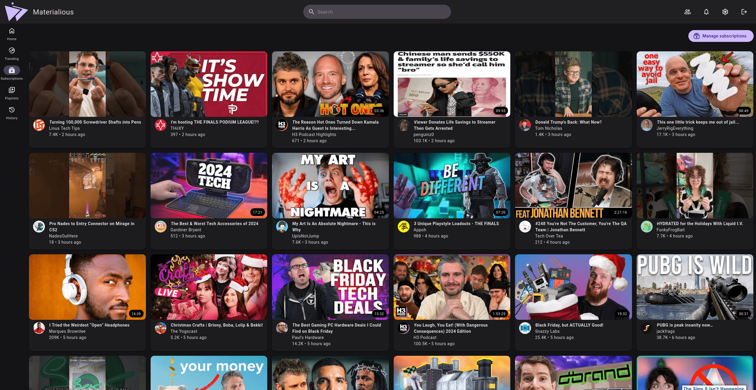The image size is (756, 390).
Task: Click the logout icon in header
Action: (x=744, y=12)
